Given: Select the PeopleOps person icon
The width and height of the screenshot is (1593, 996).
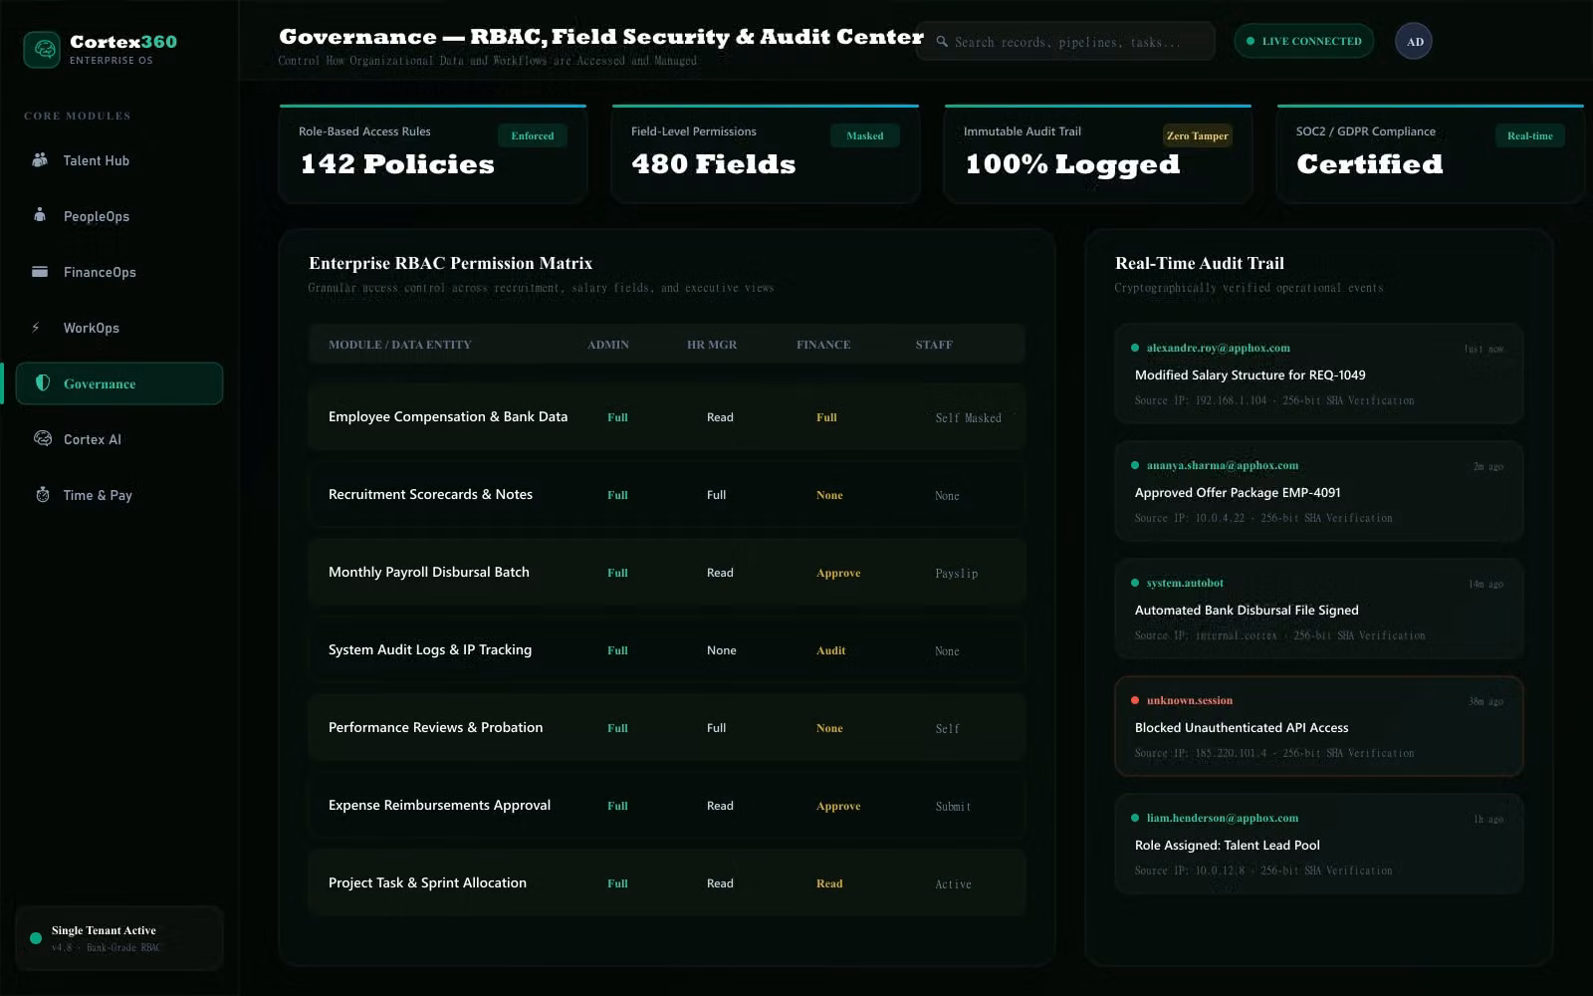Looking at the screenshot, I should [40, 215].
